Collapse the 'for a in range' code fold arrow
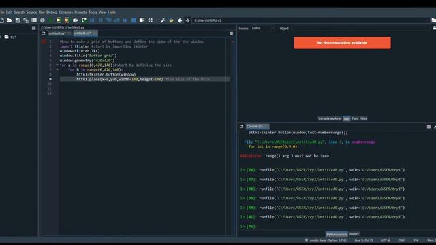436x245 pixels. [57, 65]
